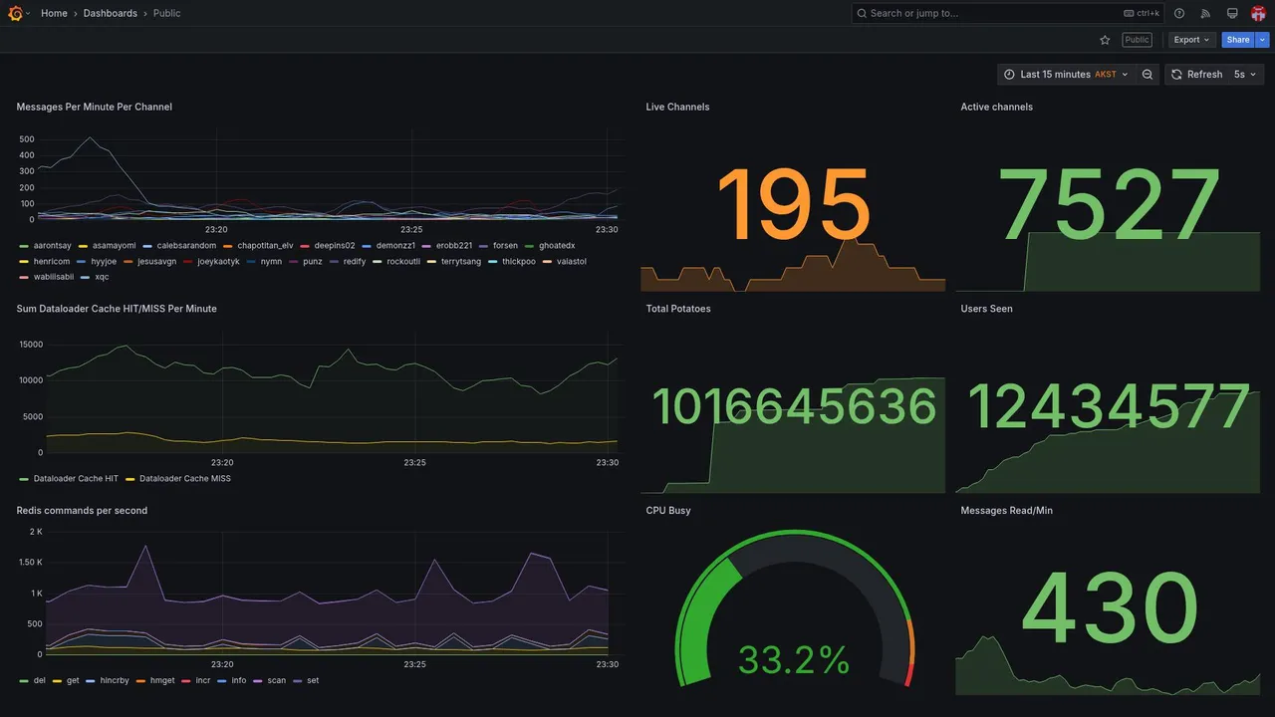The height and width of the screenshot is (717, 1275).
Task: Open the Export dropdown menu
Action: click(1192, 40)
